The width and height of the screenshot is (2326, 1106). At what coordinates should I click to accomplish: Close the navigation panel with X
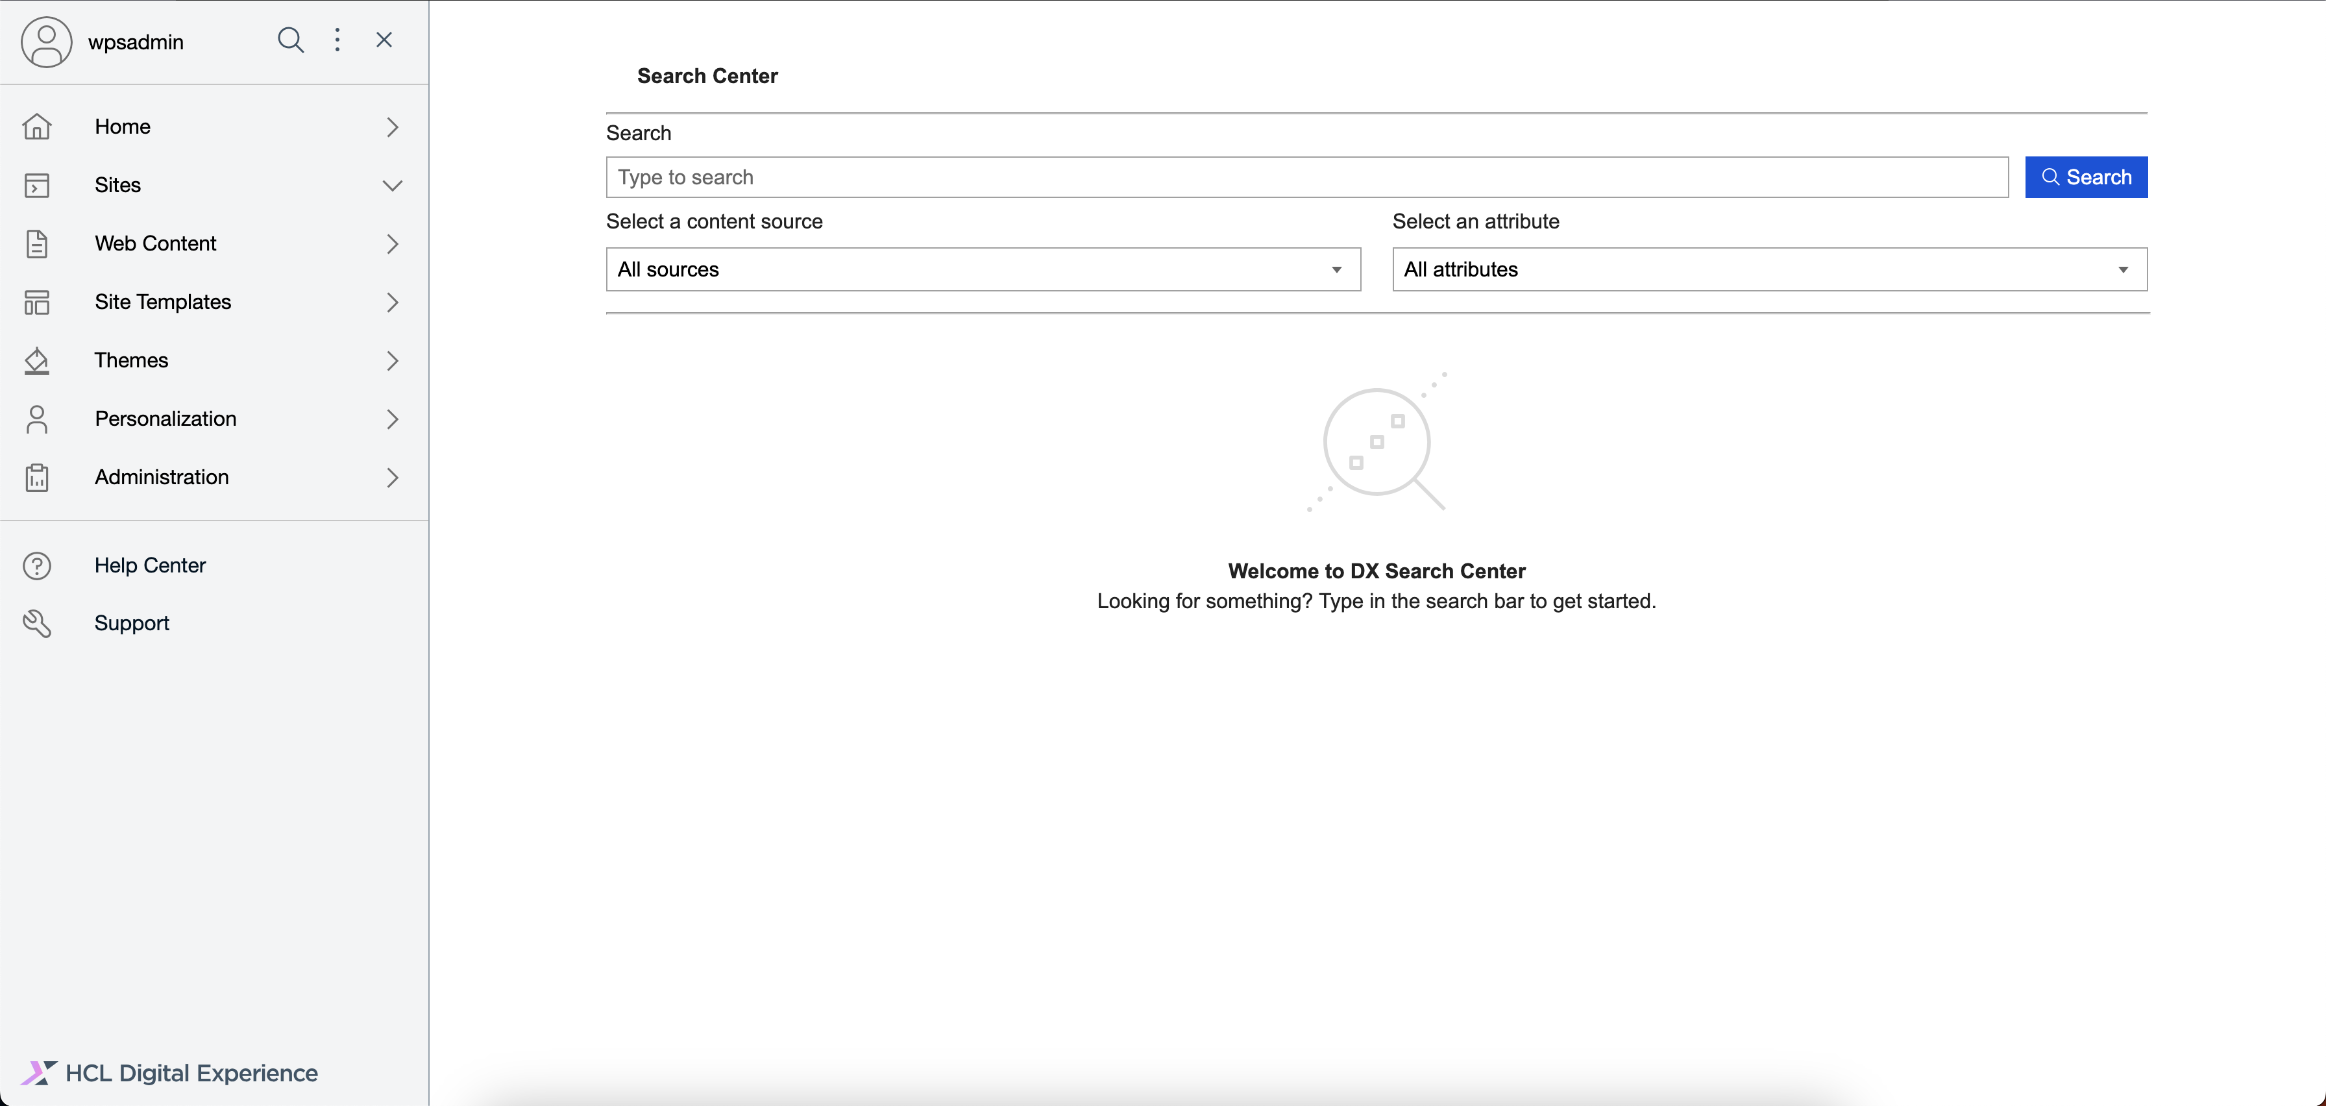coord(385,40)
